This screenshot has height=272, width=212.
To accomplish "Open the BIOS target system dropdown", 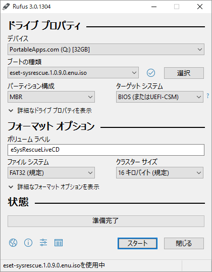I will pos(160,97).
